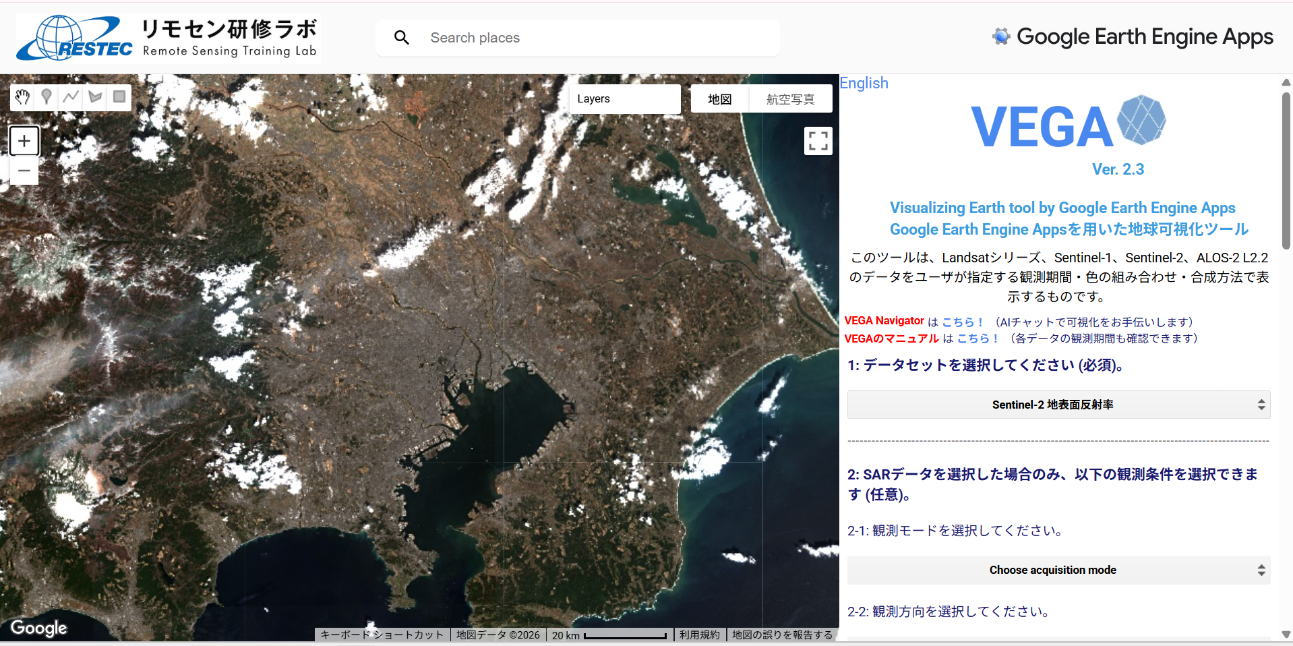Select the draw rectangle tool
Image resolution: width=1293 pixels, height=646 pixels.
click(119, 97)
